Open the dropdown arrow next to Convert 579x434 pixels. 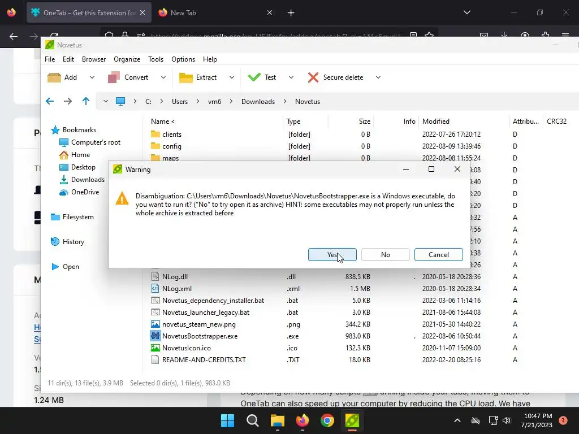click(163, 77)
